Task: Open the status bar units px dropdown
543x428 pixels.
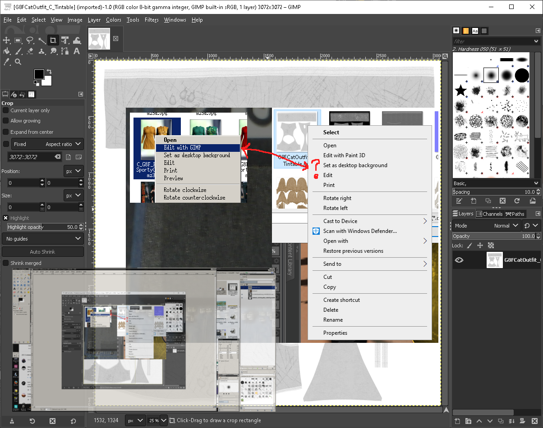Action: (135, 420)
